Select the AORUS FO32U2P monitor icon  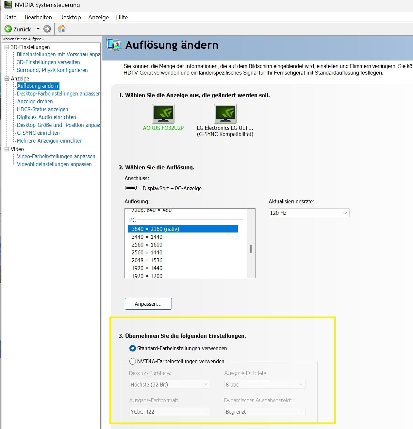[163, 113]
